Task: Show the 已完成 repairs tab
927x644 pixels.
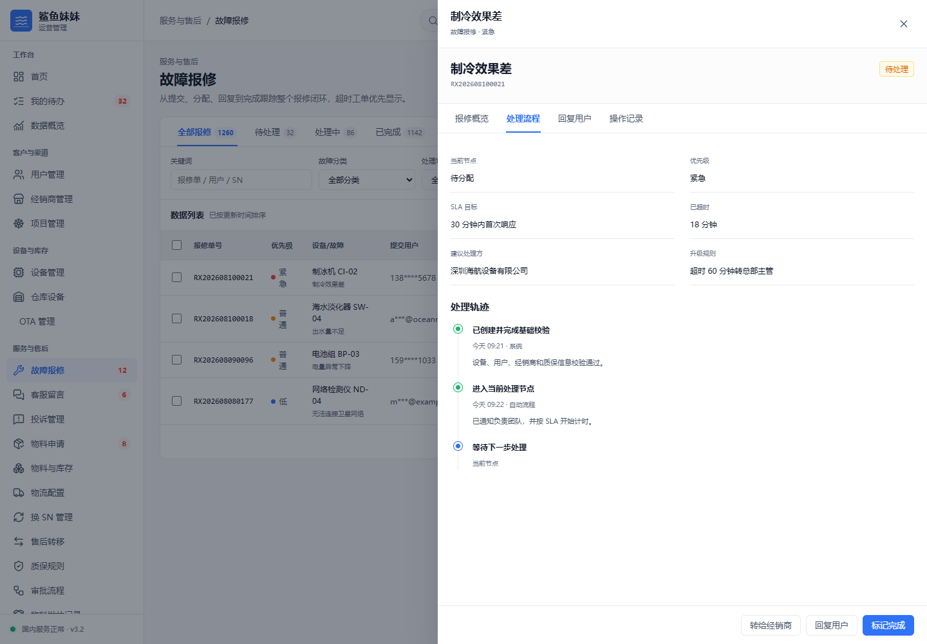Action: click(x=399, y=132)
